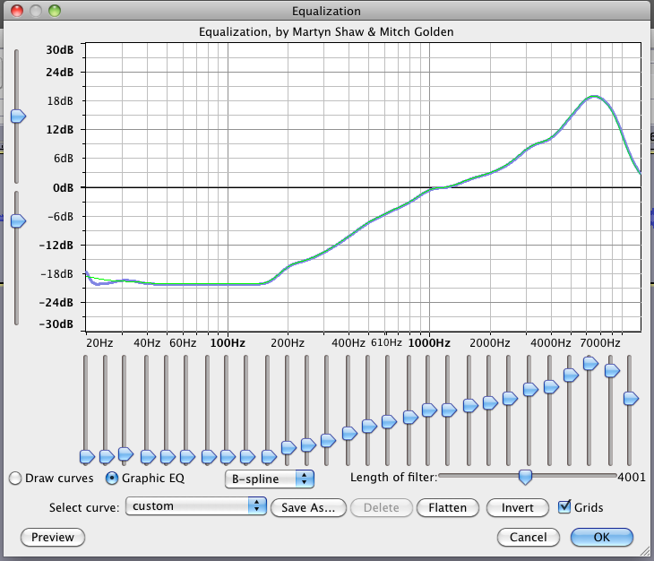Click the EQ band slider thumb under 100Hz
Viewport: 654px width, 561px height.
228,456
